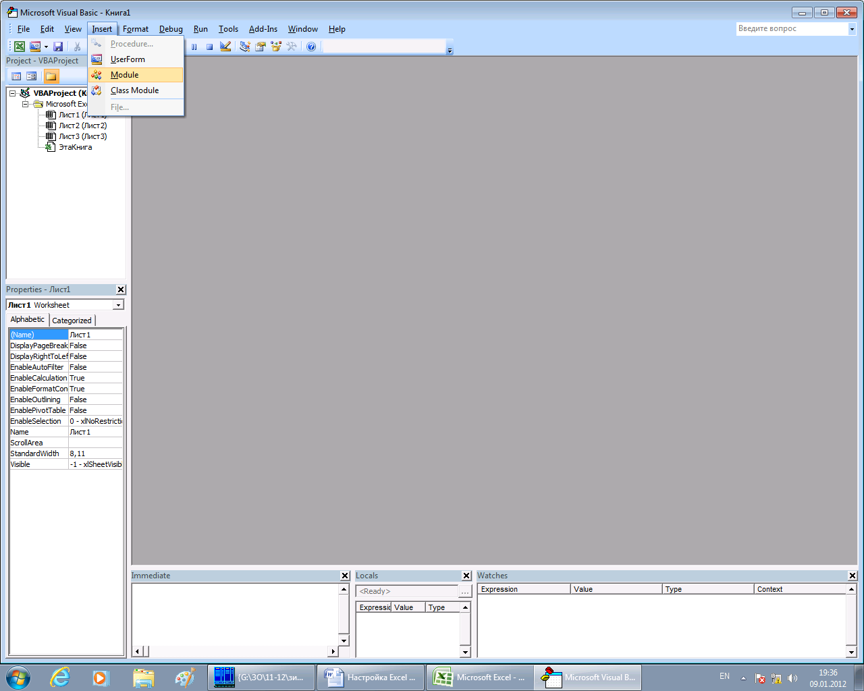Select Лист2 (Лист2) in project tree

point(82,126)
